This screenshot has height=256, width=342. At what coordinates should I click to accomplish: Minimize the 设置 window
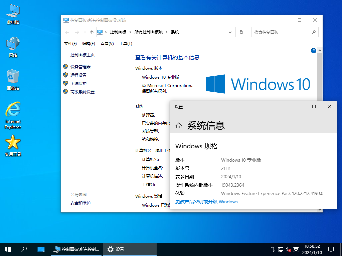[299, 107]
